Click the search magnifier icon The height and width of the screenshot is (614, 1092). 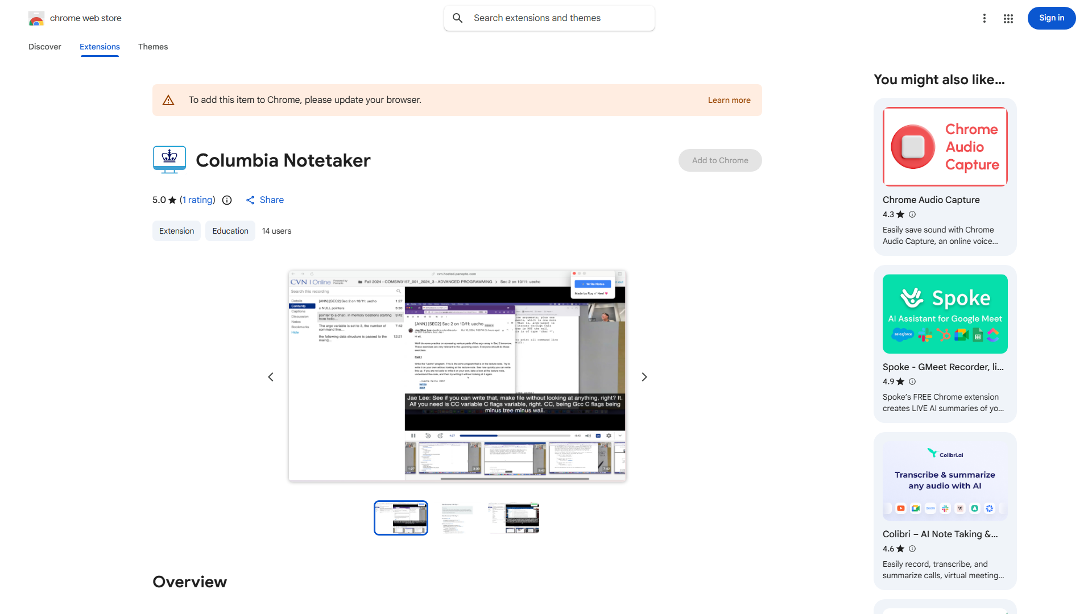pyautogui.click(x=458, y=18)
